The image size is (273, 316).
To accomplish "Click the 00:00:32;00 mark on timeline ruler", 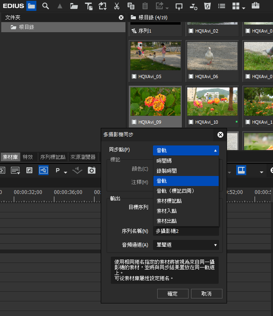I will tap(28, 192).
